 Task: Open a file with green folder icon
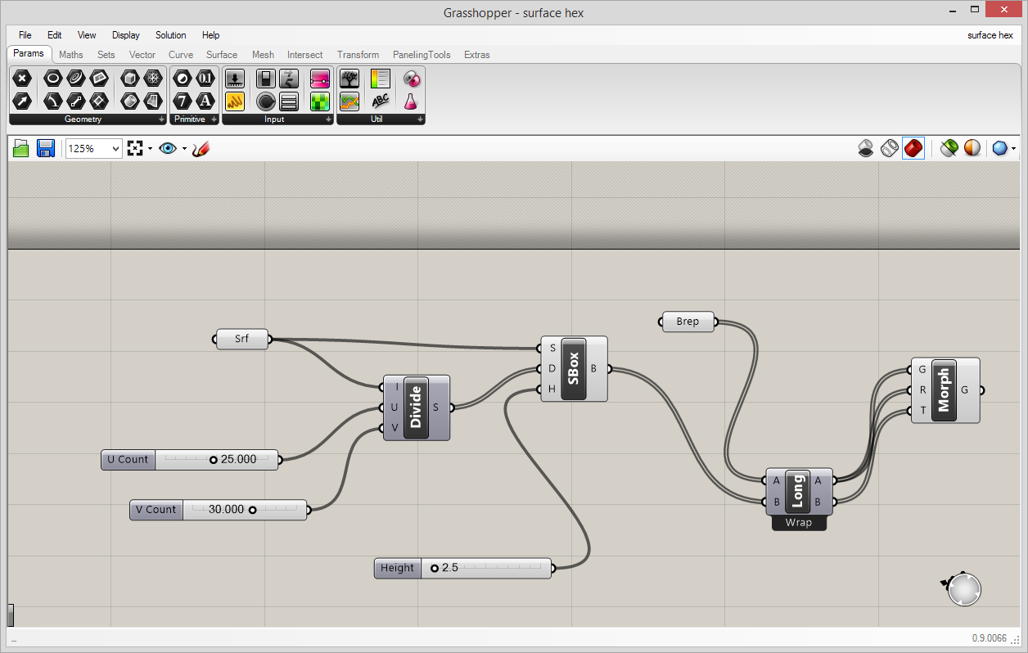(x=21, y=148)
